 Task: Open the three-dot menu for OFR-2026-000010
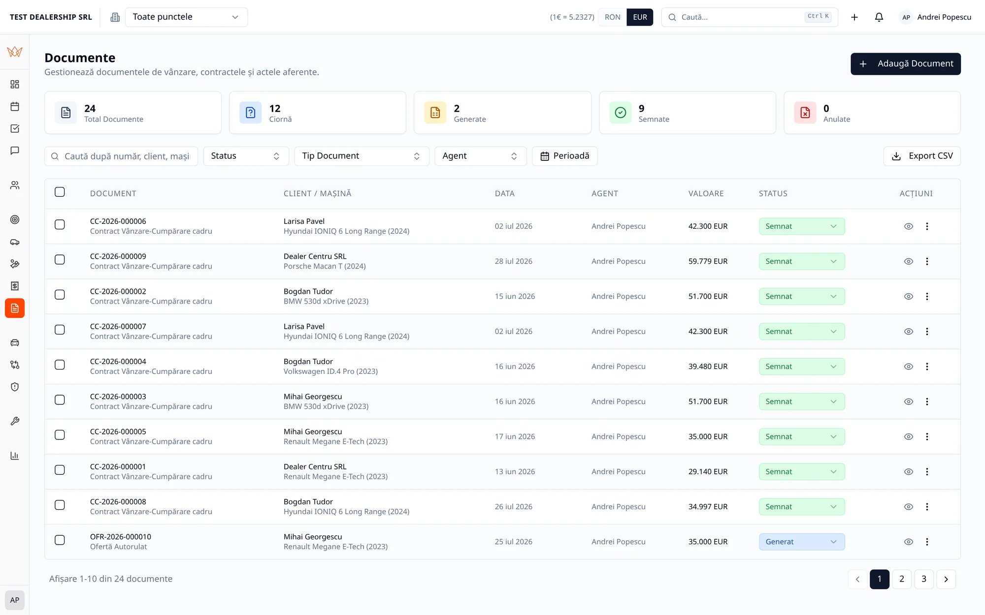[x=927, y=542]
